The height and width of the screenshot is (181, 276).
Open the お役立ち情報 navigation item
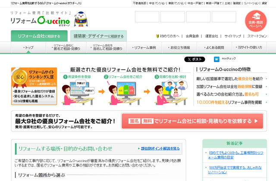pos(179,47)
